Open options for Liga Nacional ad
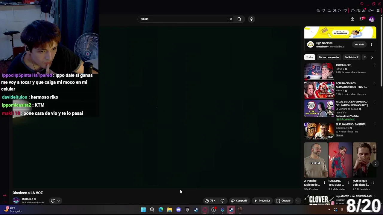The height and width of the screenshot is (215, 383). [x=371, y=44]
